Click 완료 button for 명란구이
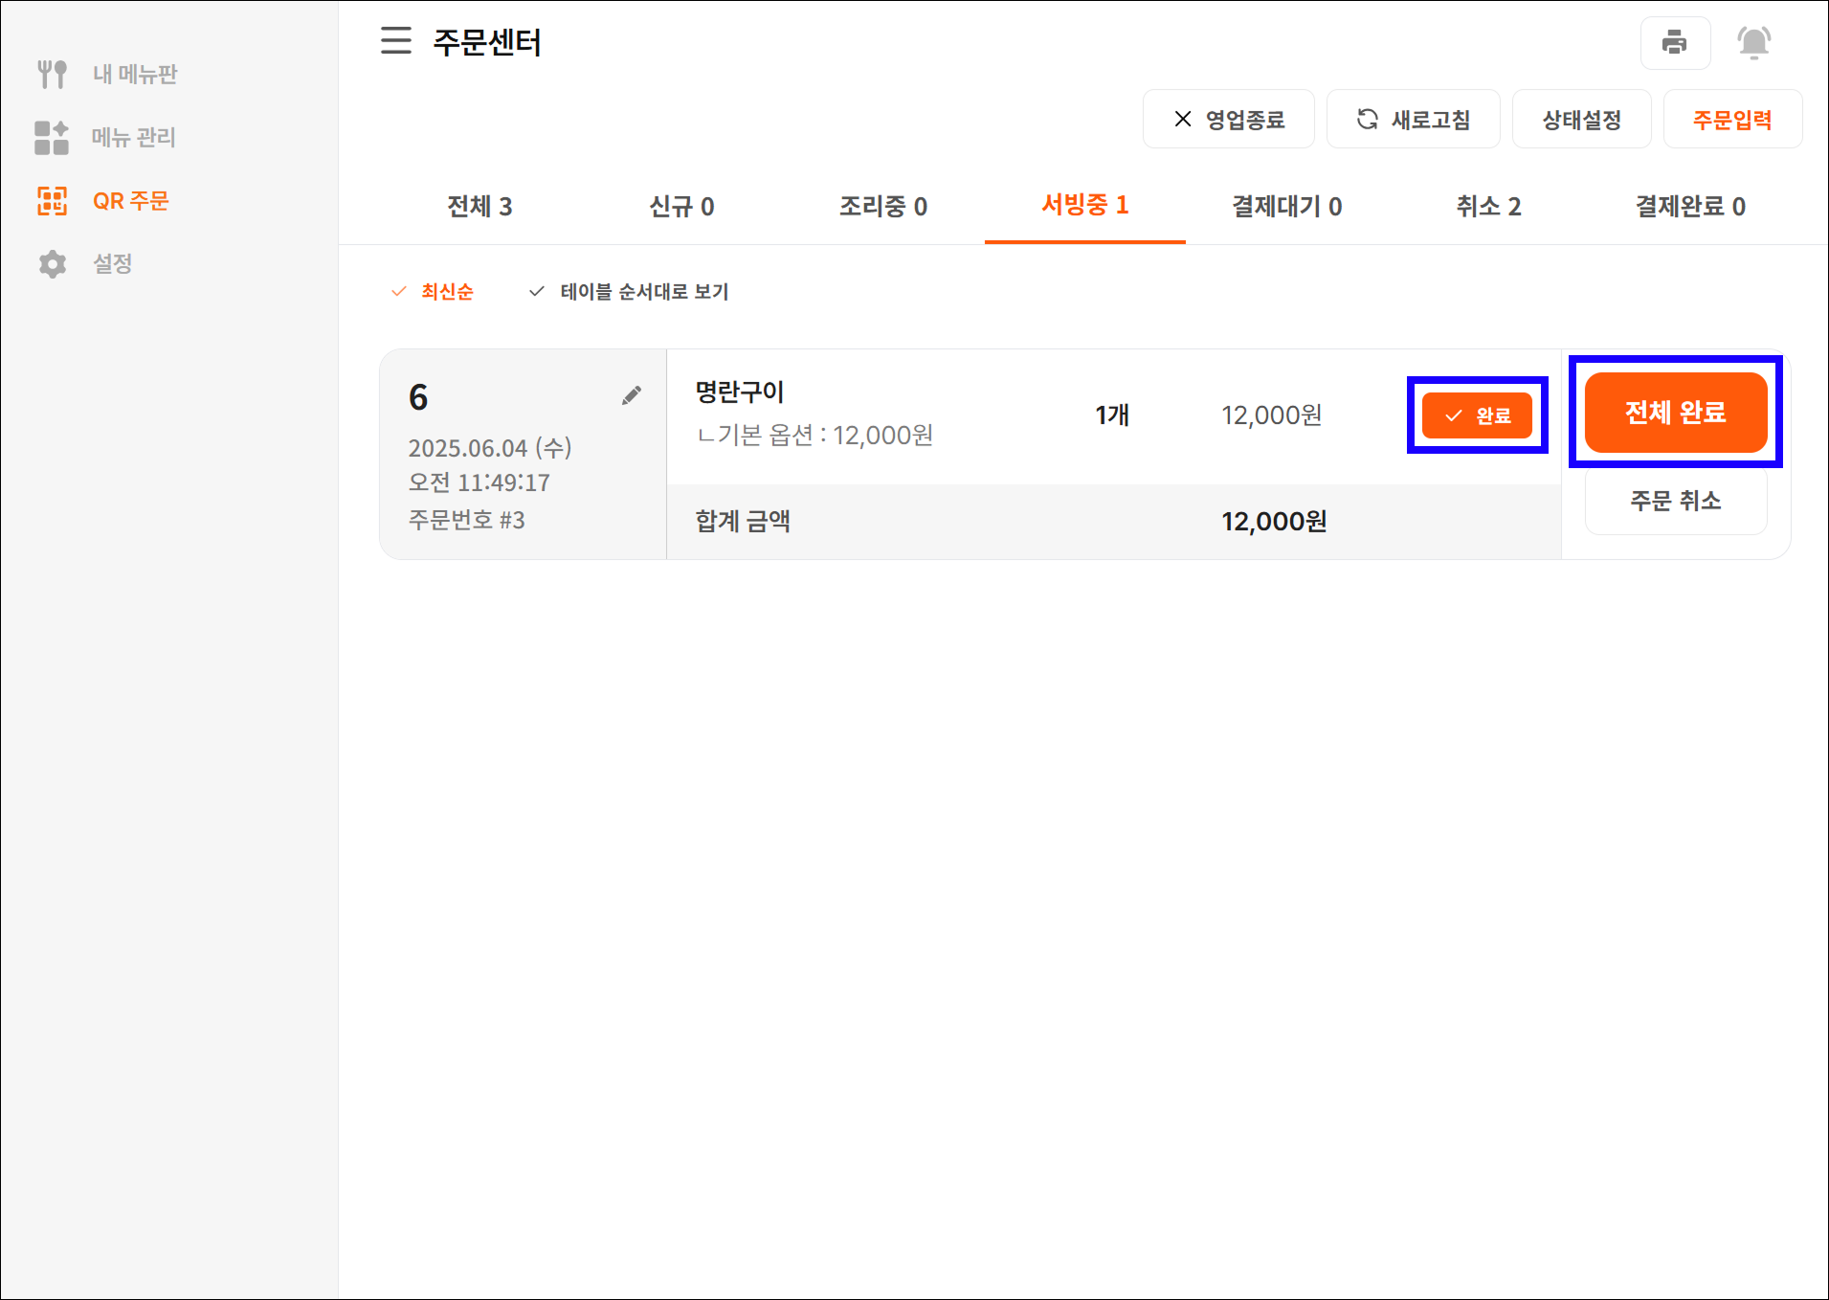The height and width of the screenshot is (1300, 1829). [1477, 415]
